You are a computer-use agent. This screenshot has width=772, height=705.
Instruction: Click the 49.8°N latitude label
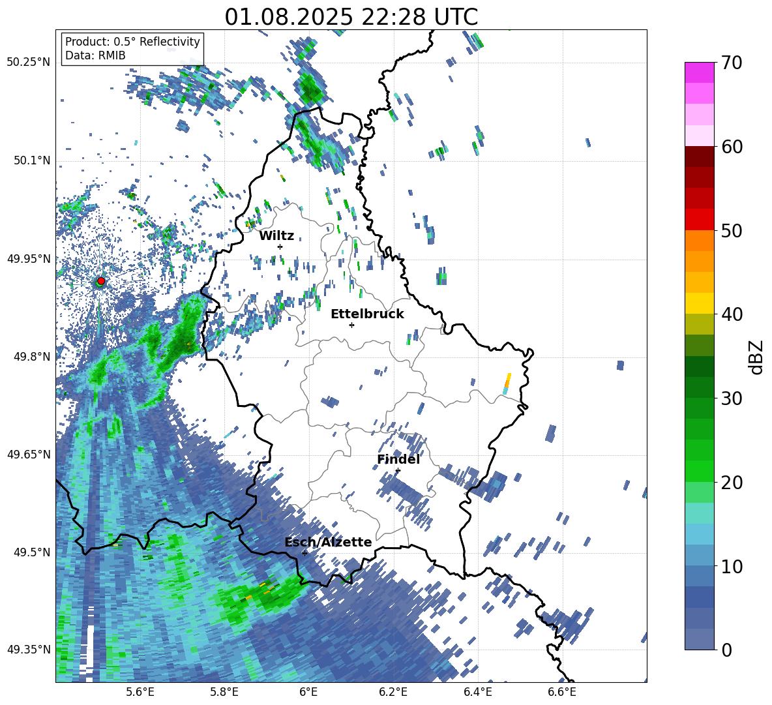pyautogui.click(x=31, y=357)
